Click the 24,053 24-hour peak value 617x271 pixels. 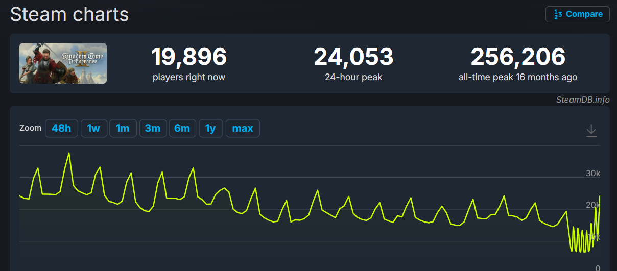pos(353,57)
